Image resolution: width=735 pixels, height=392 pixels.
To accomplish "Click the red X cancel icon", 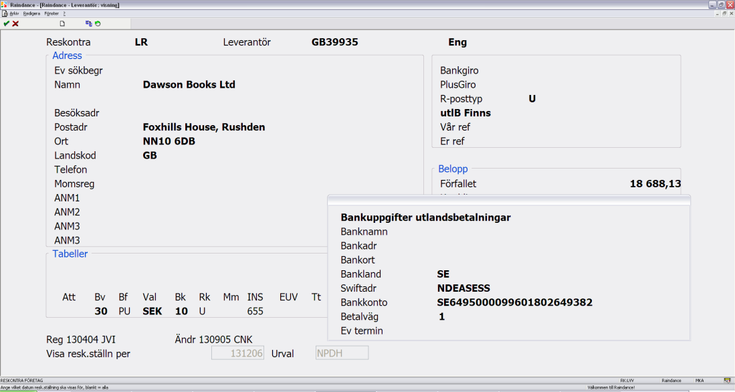I will (15, 23).
